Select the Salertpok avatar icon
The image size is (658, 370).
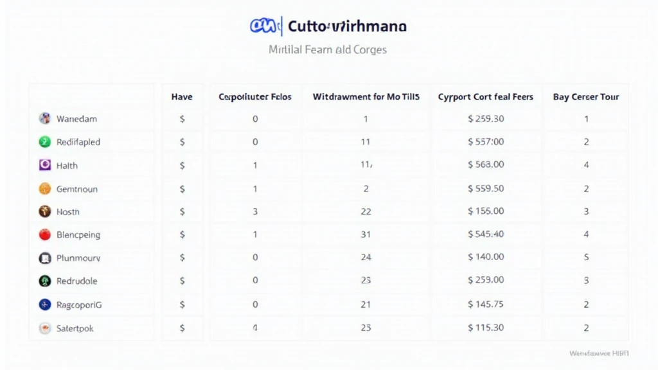coord(45,328)
